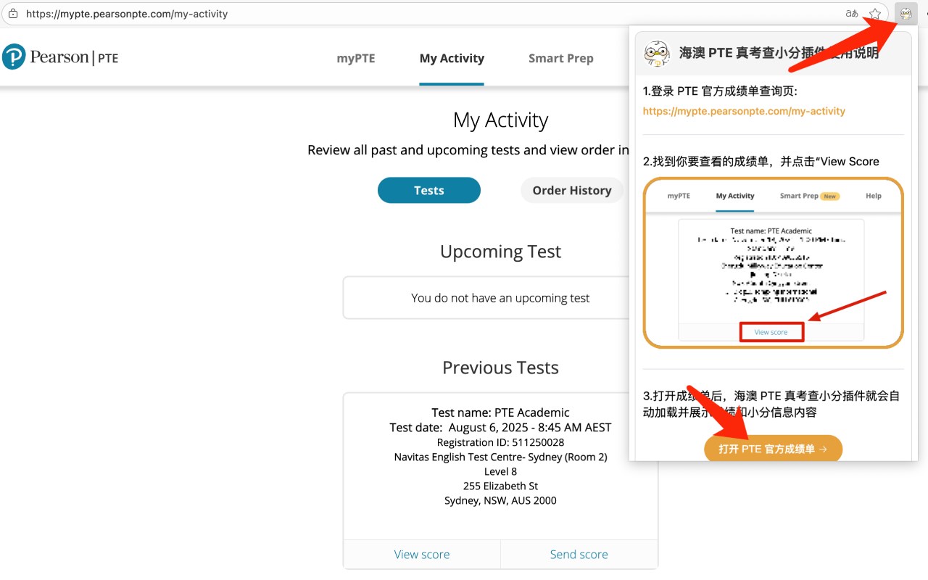Image resolution: width=928 pixels, height=580 pixels.
Task: Switch to the Order History pill tab
Action: point(572,190)
